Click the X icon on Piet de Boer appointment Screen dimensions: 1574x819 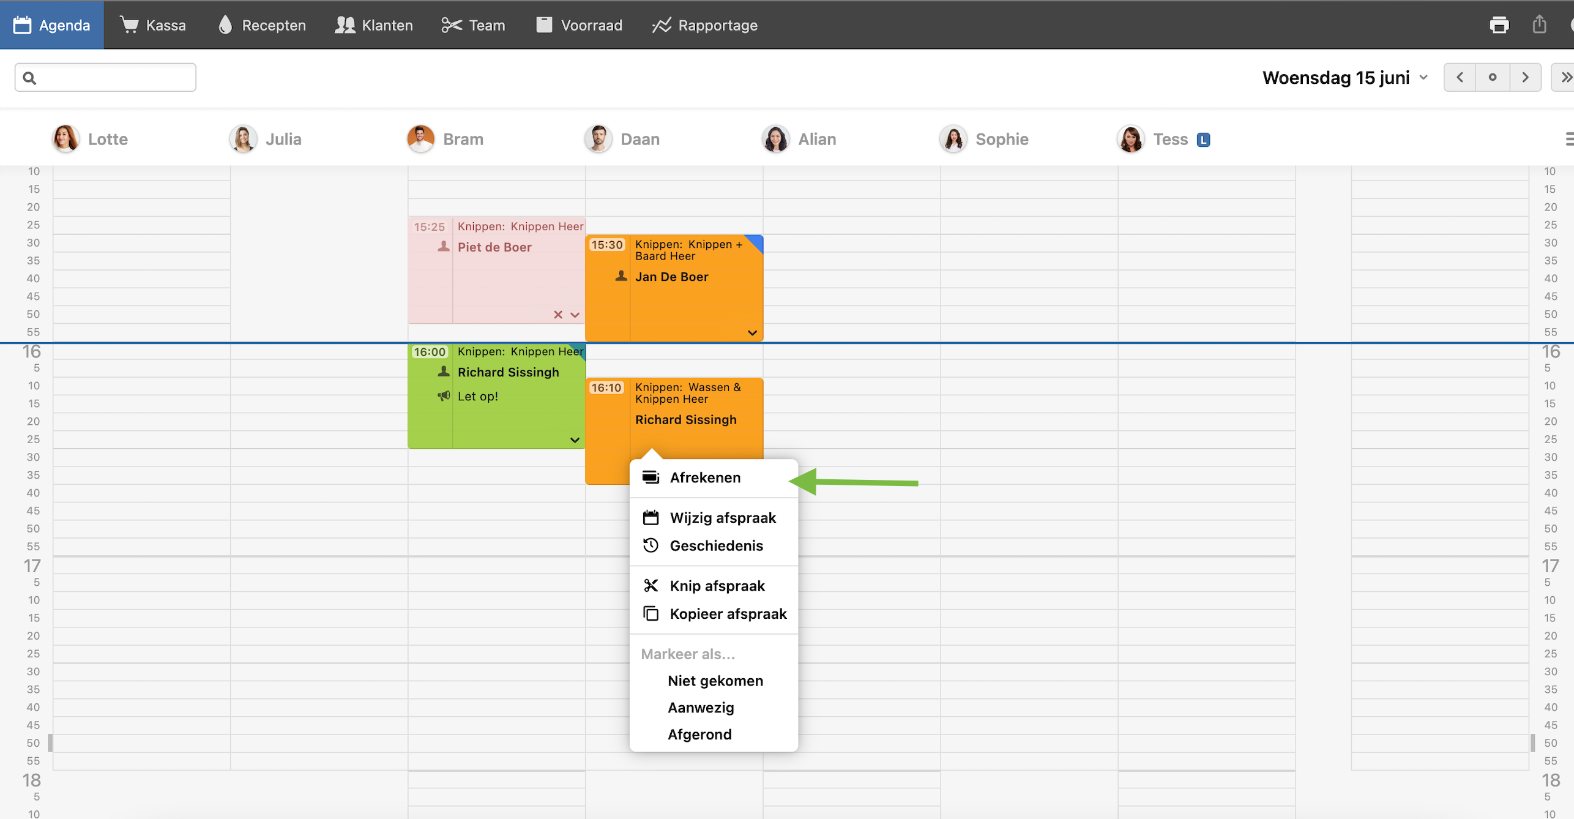tap(558, 315)
